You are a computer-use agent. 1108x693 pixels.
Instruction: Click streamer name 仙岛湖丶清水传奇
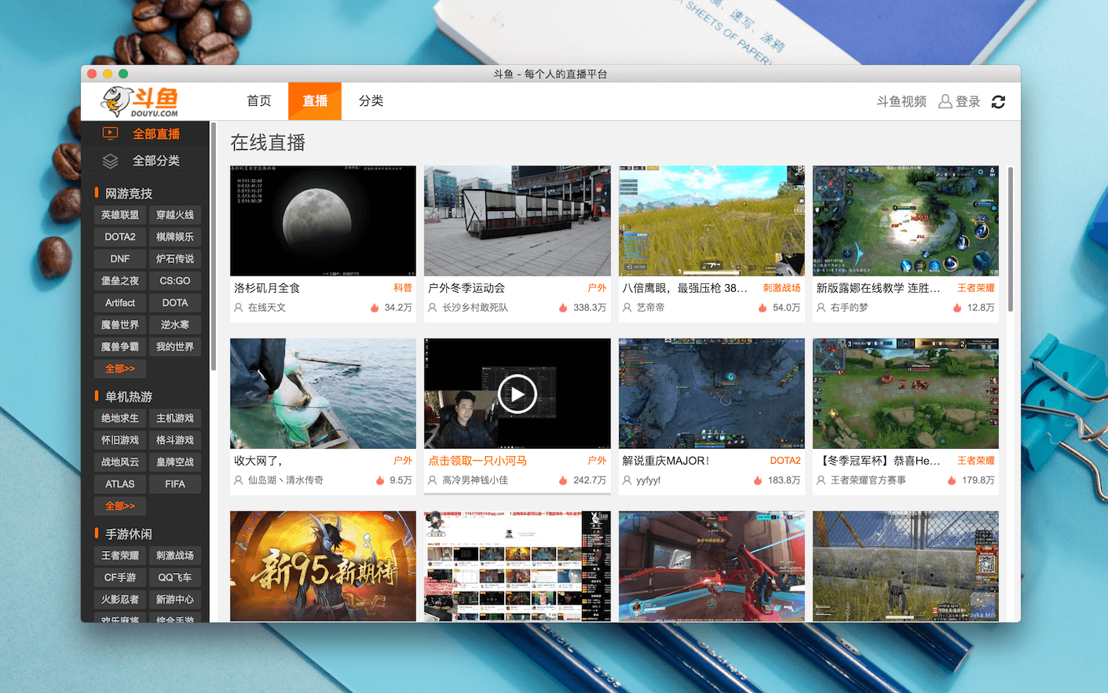coord(286,480)
